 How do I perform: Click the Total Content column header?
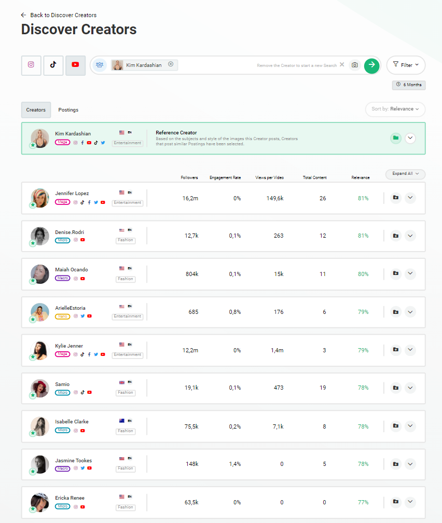[x=314, y=177]
